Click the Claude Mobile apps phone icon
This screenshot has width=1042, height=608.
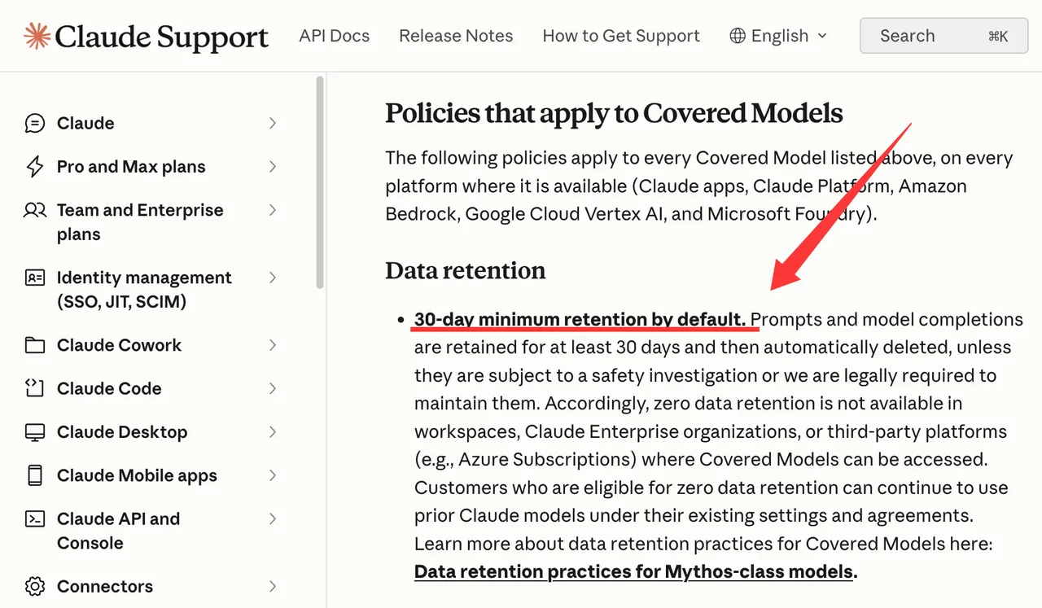pyautogui.click(x=35, y=475)
